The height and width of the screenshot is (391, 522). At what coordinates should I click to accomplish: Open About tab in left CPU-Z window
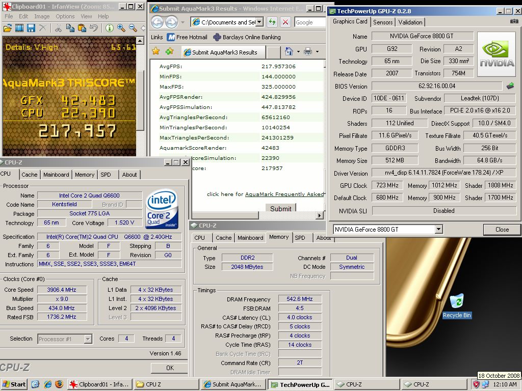[129, 175]
